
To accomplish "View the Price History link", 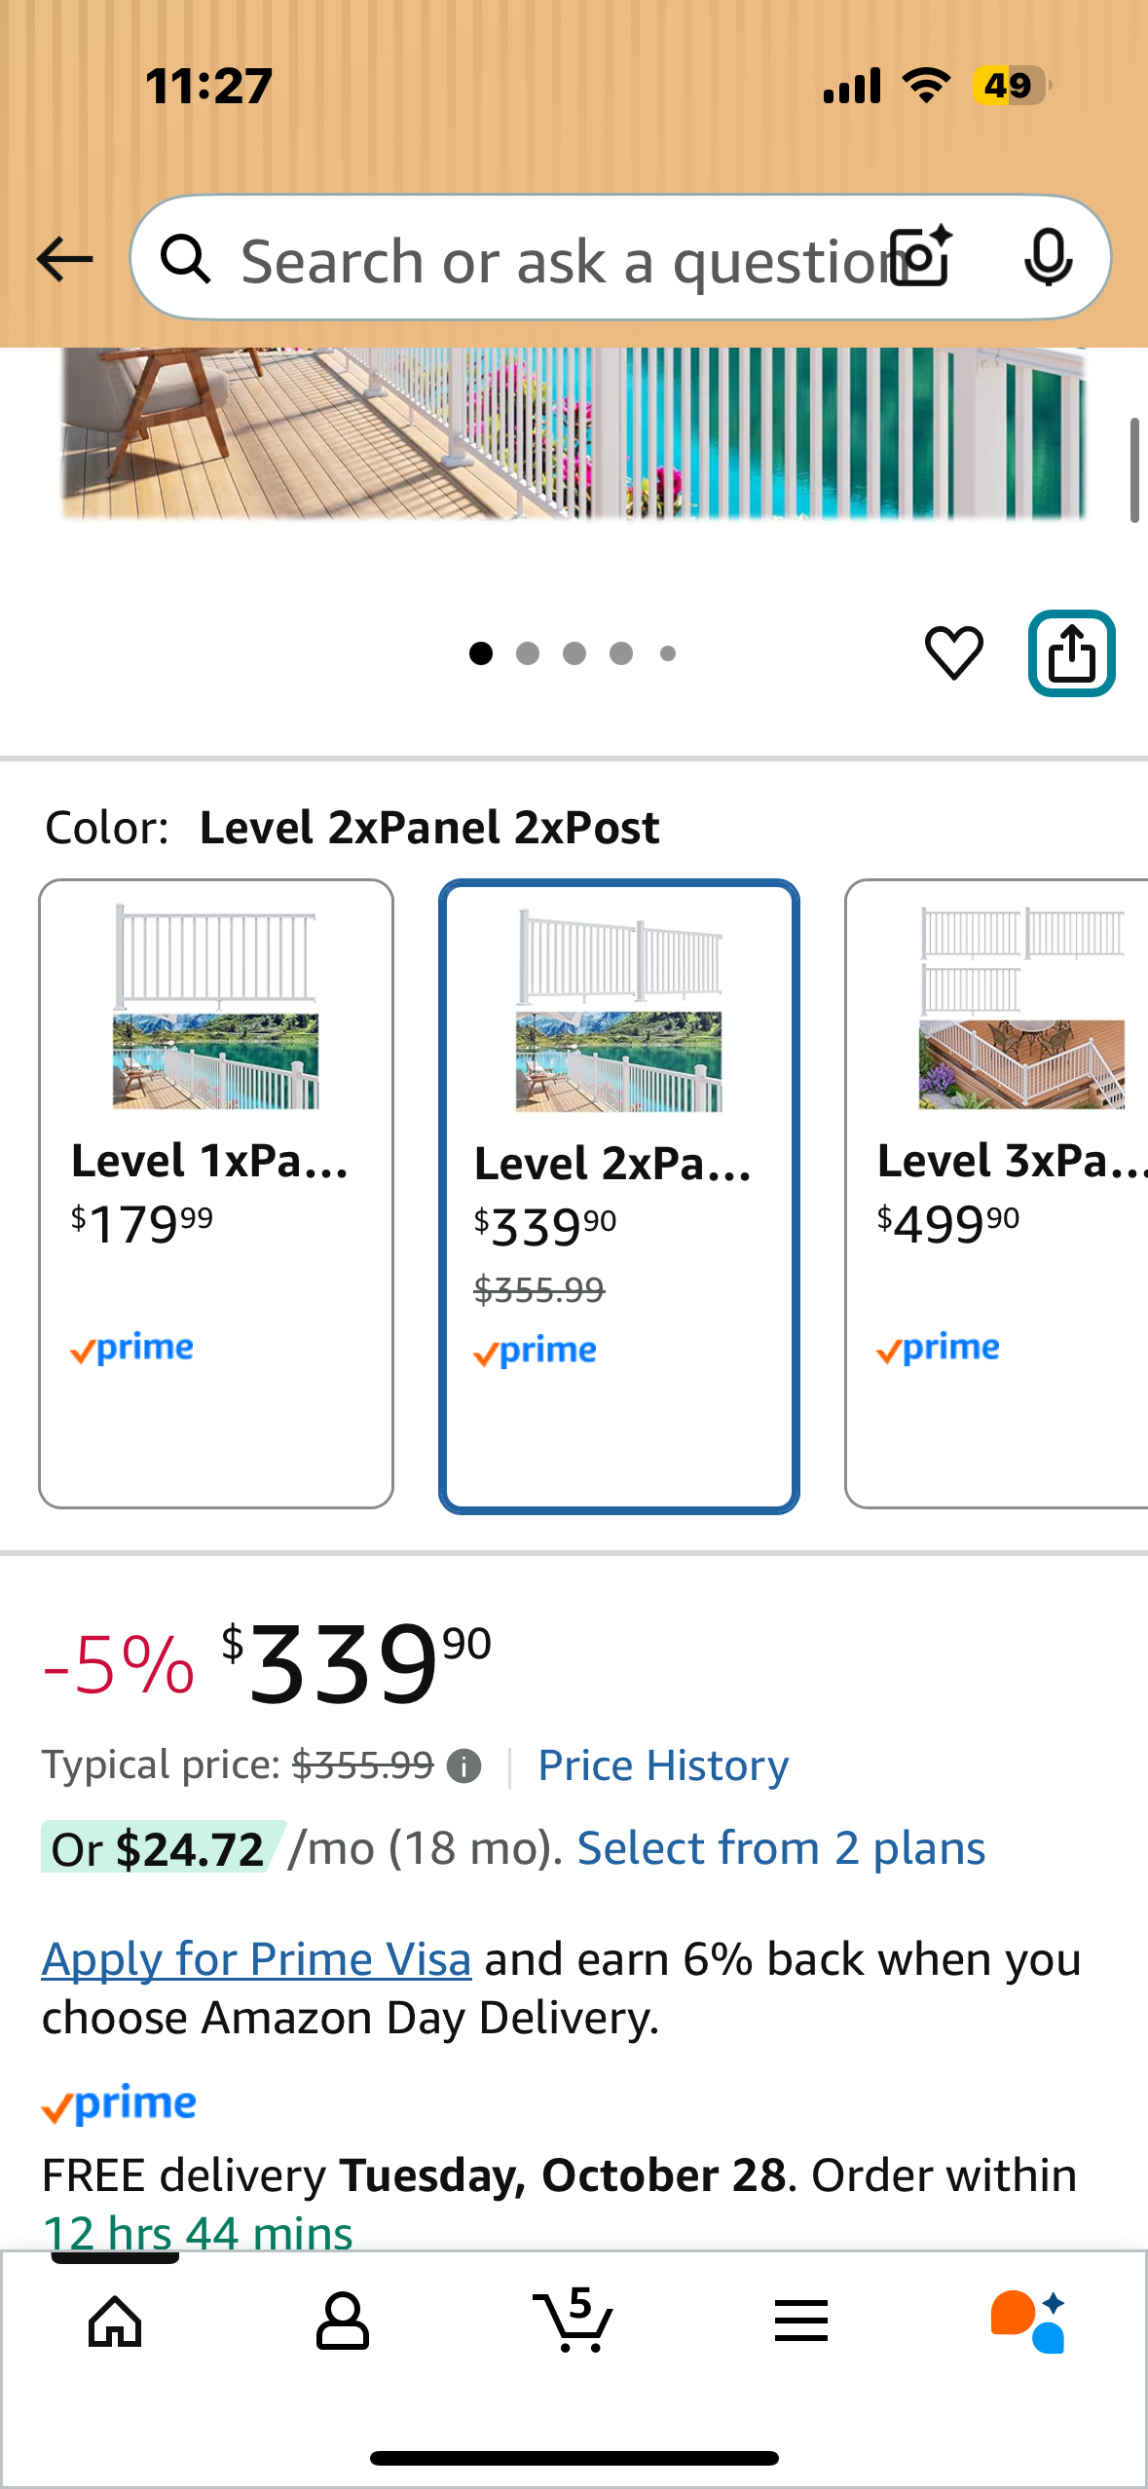I will click(x=663, y=1766).
